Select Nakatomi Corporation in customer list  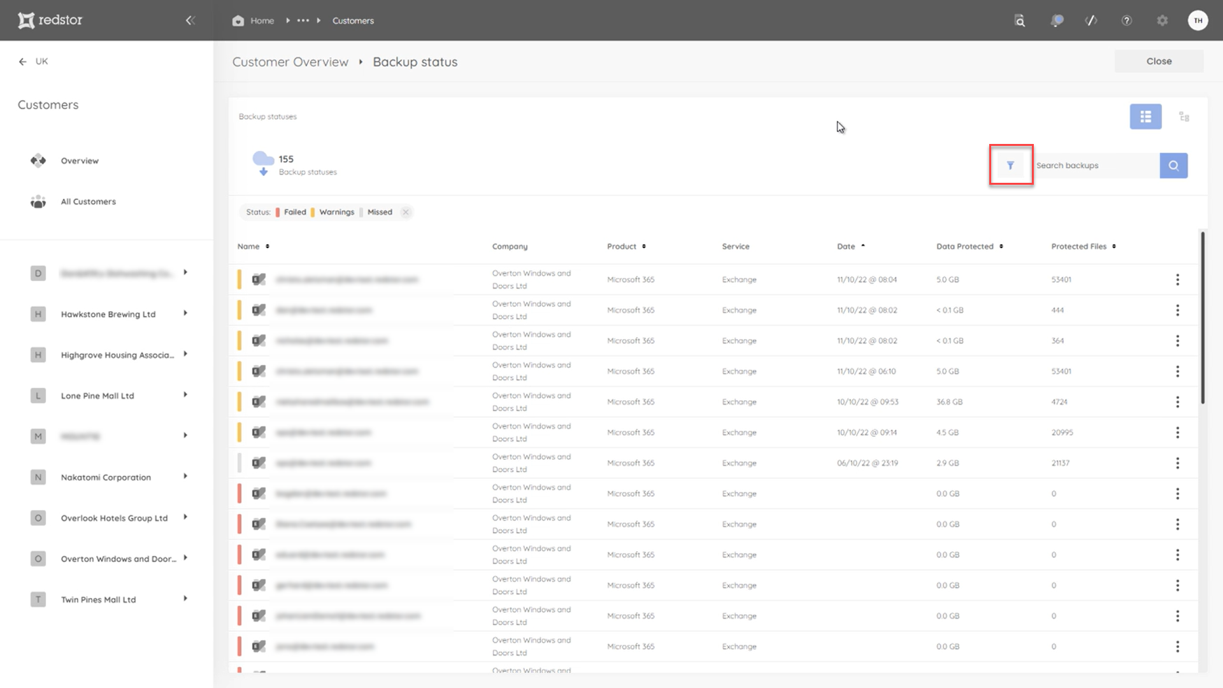pyautogui.click(x=106, y=478)
